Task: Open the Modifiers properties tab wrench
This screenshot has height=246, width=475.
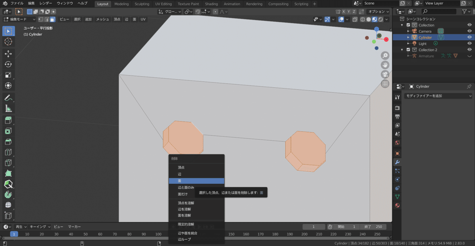Action: pyautogui.click(x=397, y=162)
